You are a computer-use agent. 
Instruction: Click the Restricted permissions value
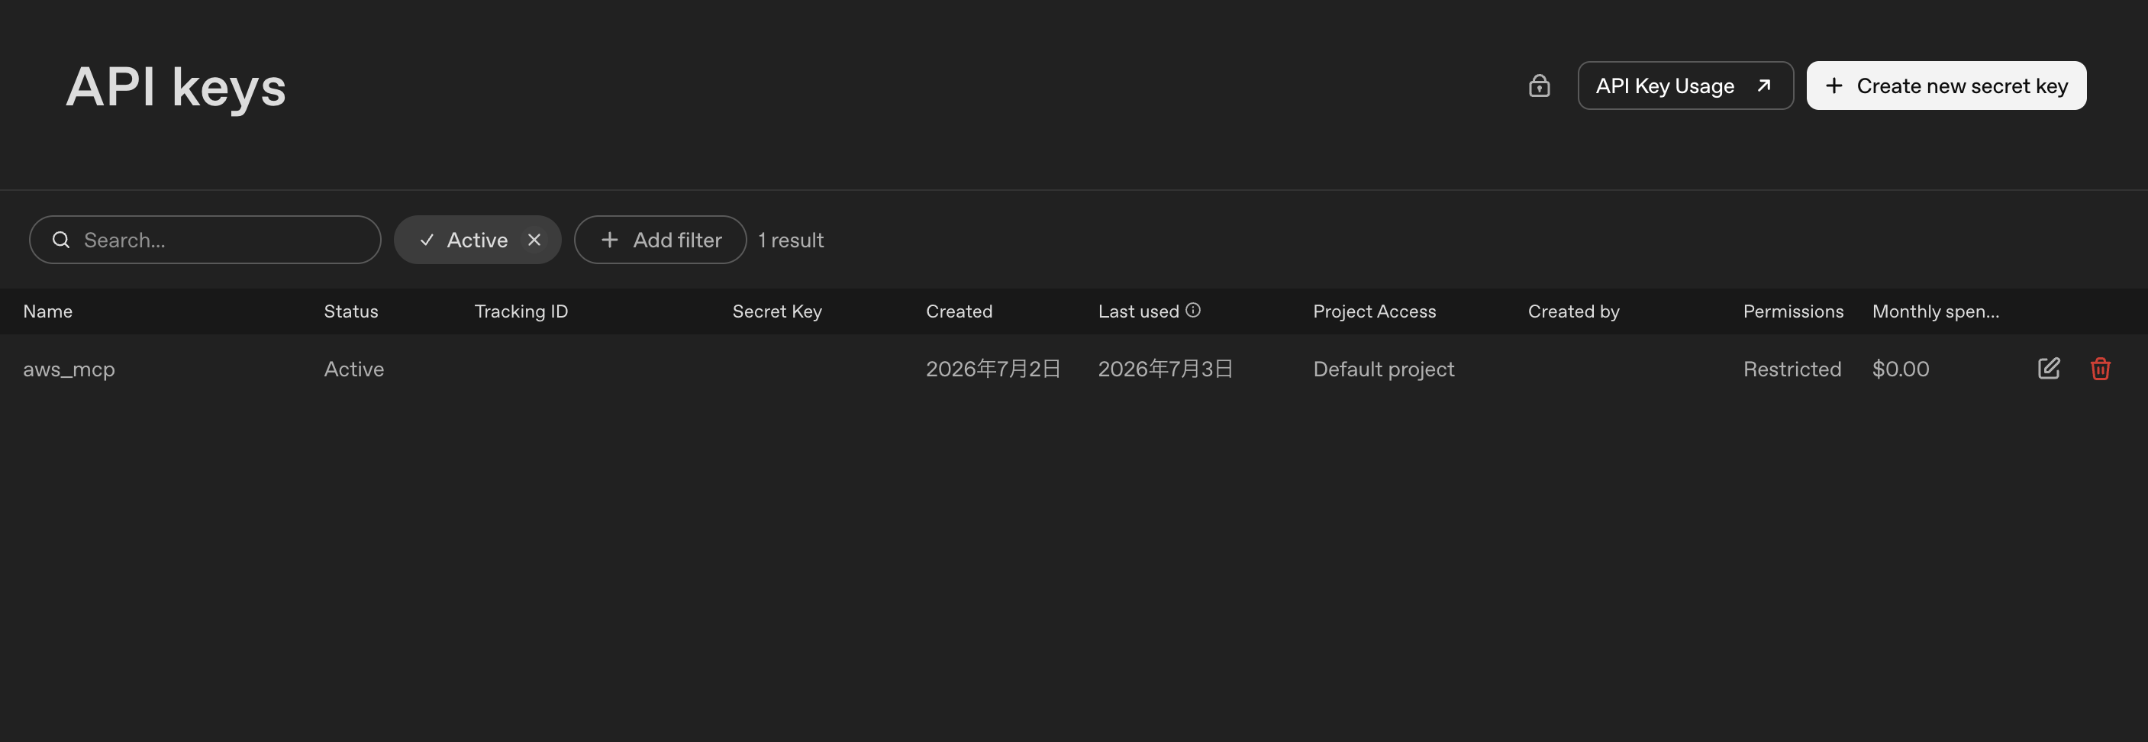1792,369
